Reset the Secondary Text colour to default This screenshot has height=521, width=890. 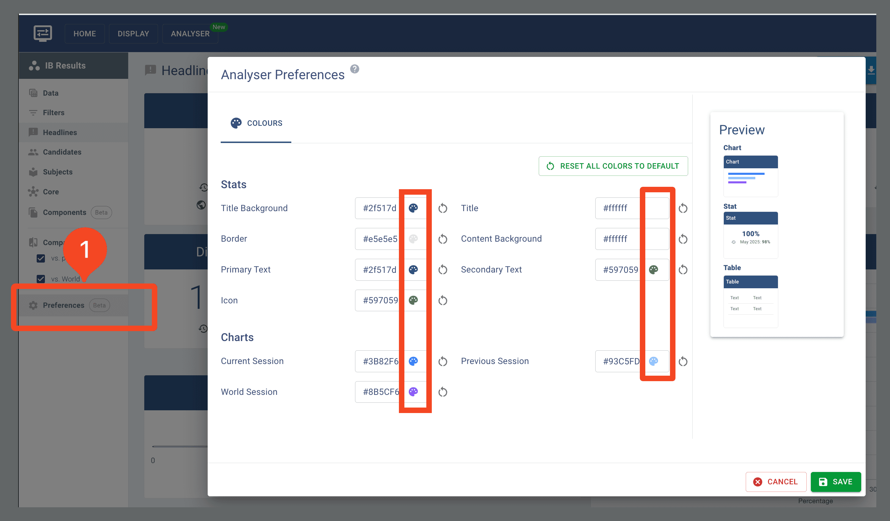tap(683, 269)
